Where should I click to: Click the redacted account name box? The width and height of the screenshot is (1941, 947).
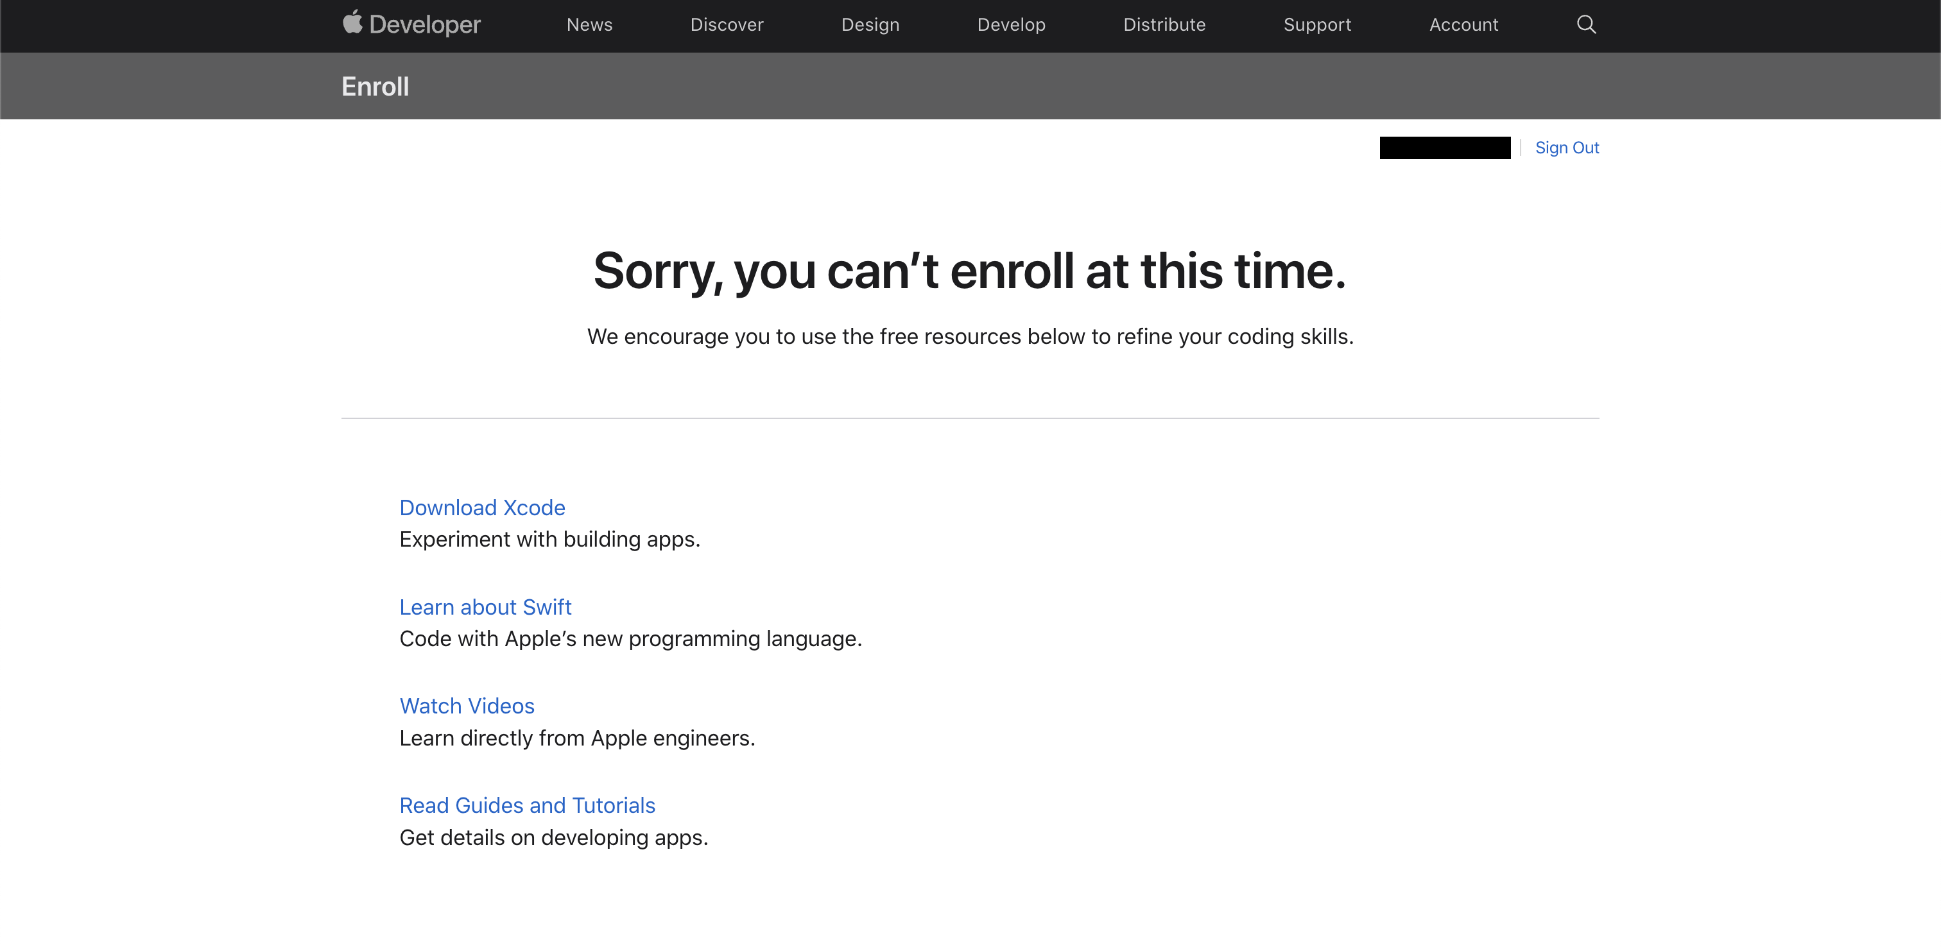click(1444, 148)
